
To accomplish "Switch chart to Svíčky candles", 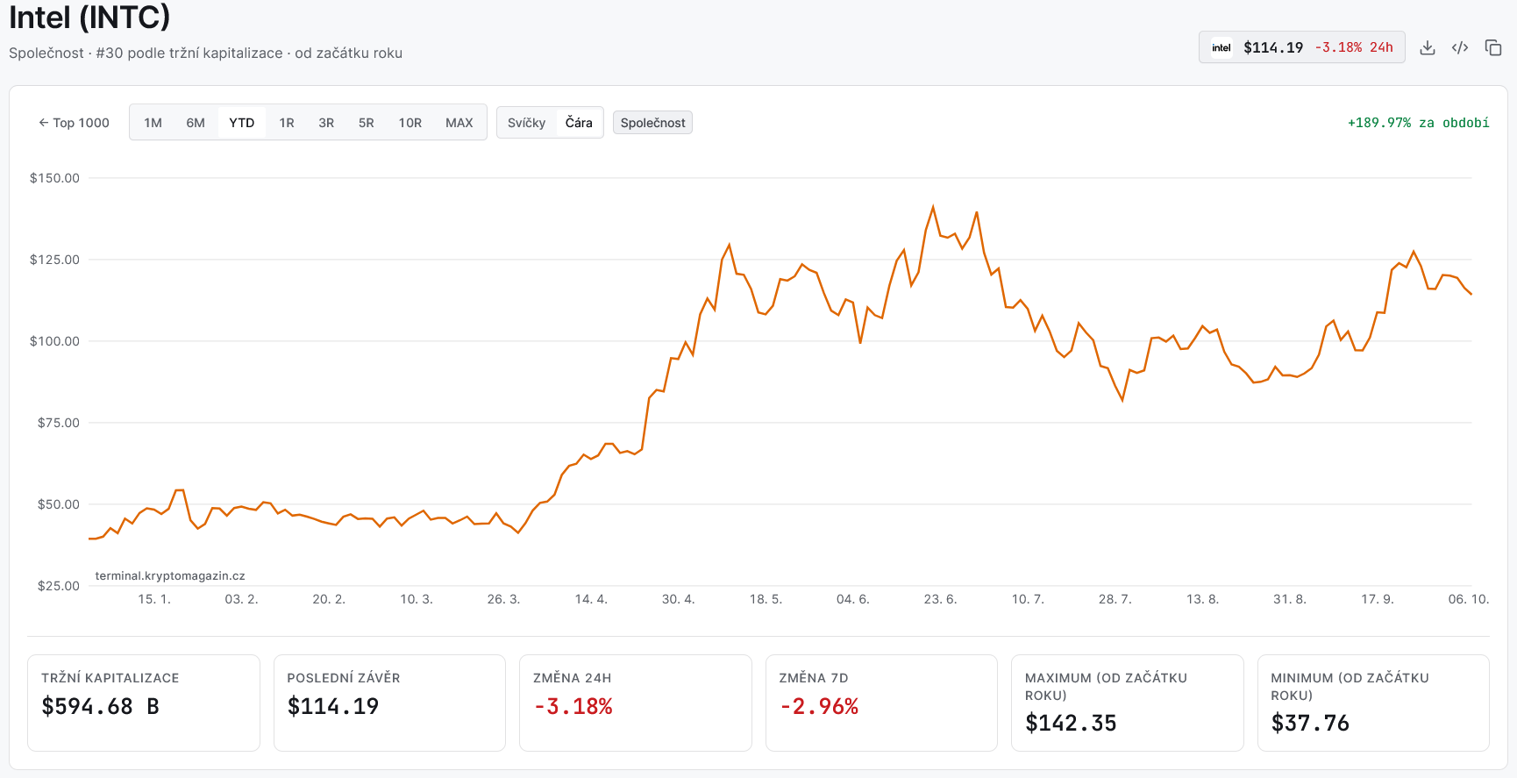I will pos(526,123).
